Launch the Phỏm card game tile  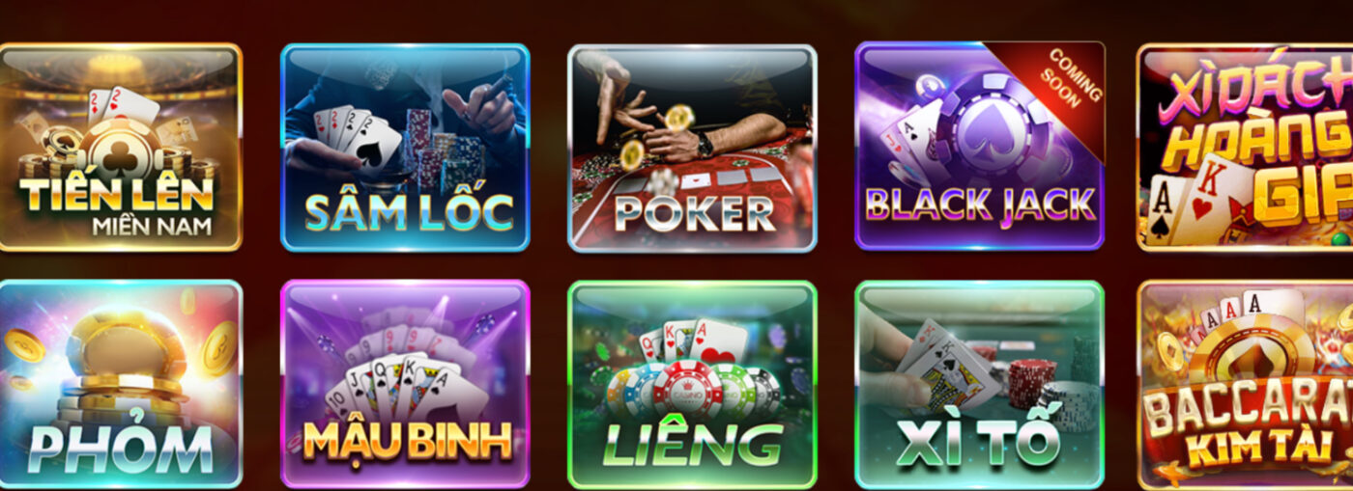118,384
